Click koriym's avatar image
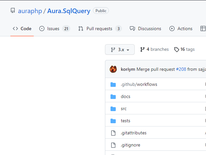The height and width of the screenshot is (155, 206). [x=113, y=69]
